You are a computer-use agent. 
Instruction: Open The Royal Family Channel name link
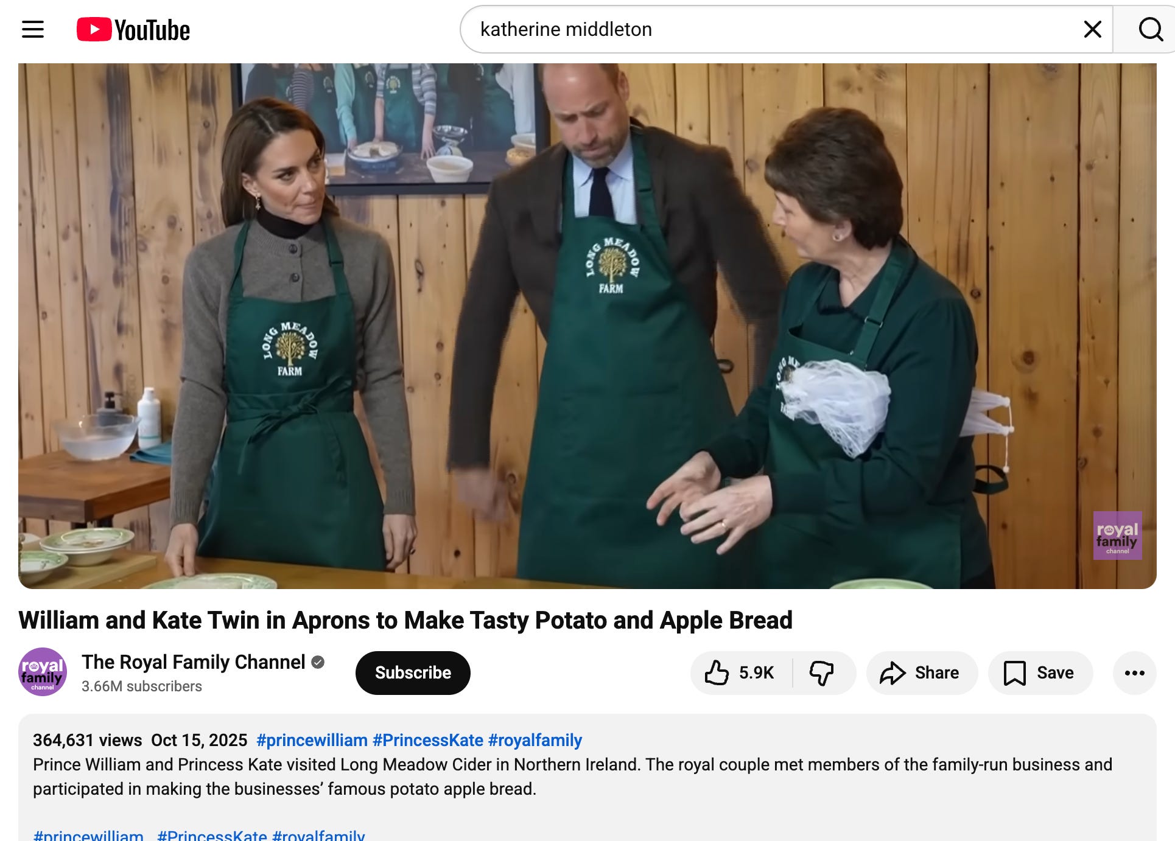[193, 661]
